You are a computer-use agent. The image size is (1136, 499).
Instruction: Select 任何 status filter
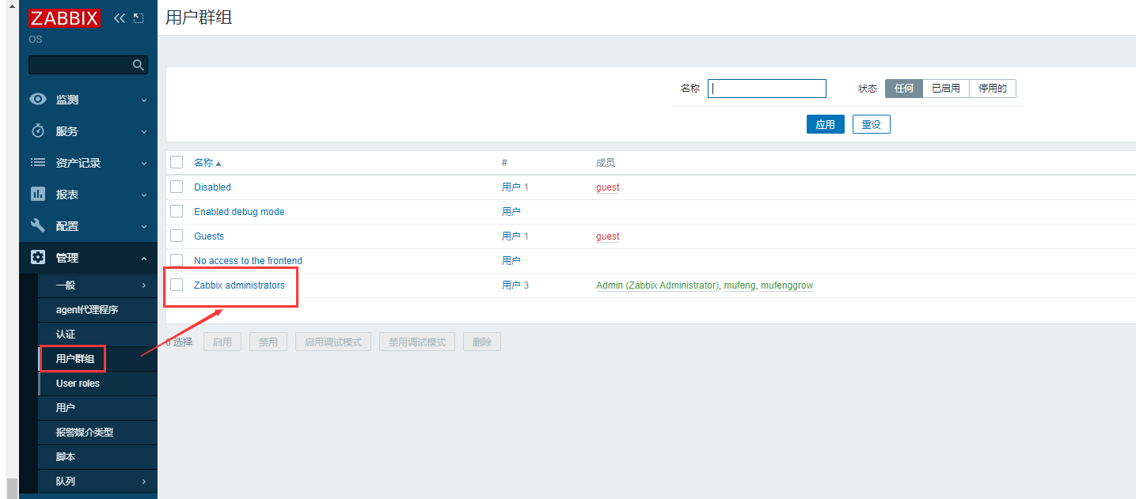[x=904, y=89]
